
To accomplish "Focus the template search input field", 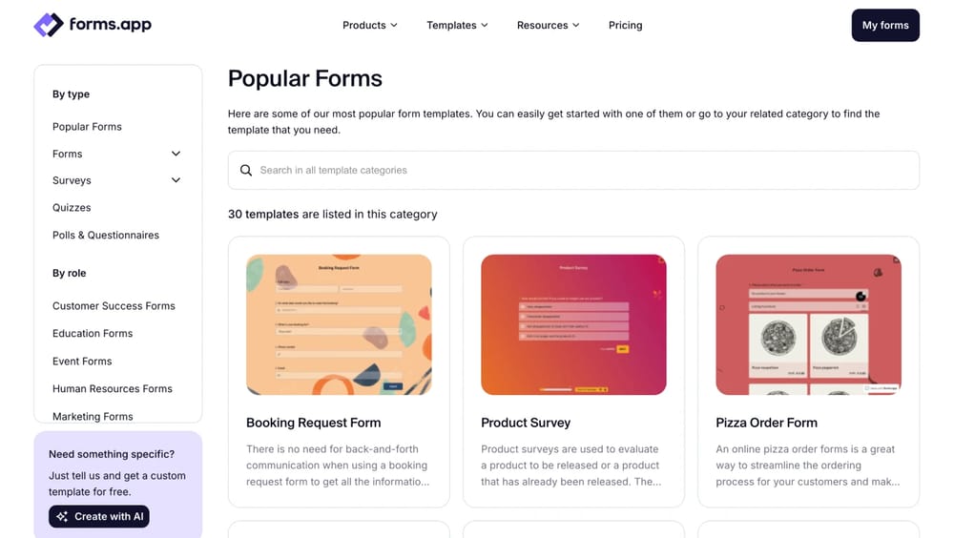I will (x=582, y=171).
